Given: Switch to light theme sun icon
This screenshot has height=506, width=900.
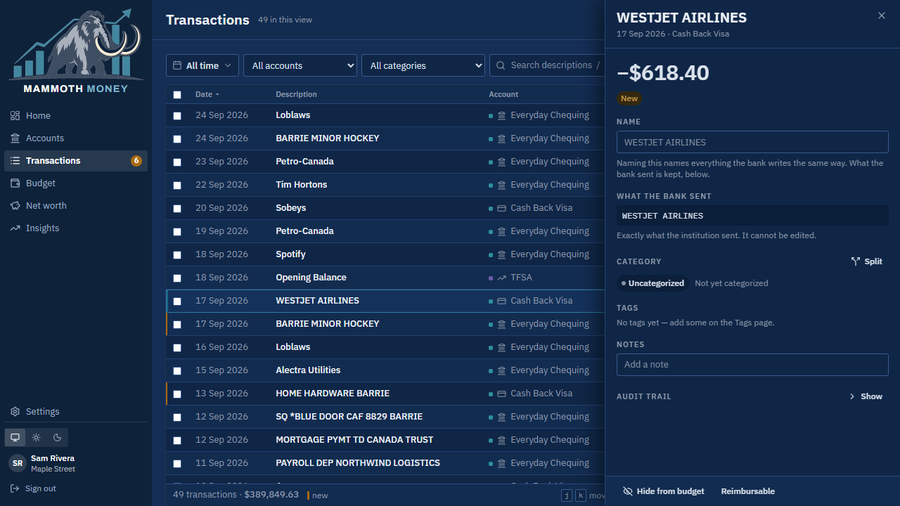Looking at the screenshot, I should click(x=37, y=437).
